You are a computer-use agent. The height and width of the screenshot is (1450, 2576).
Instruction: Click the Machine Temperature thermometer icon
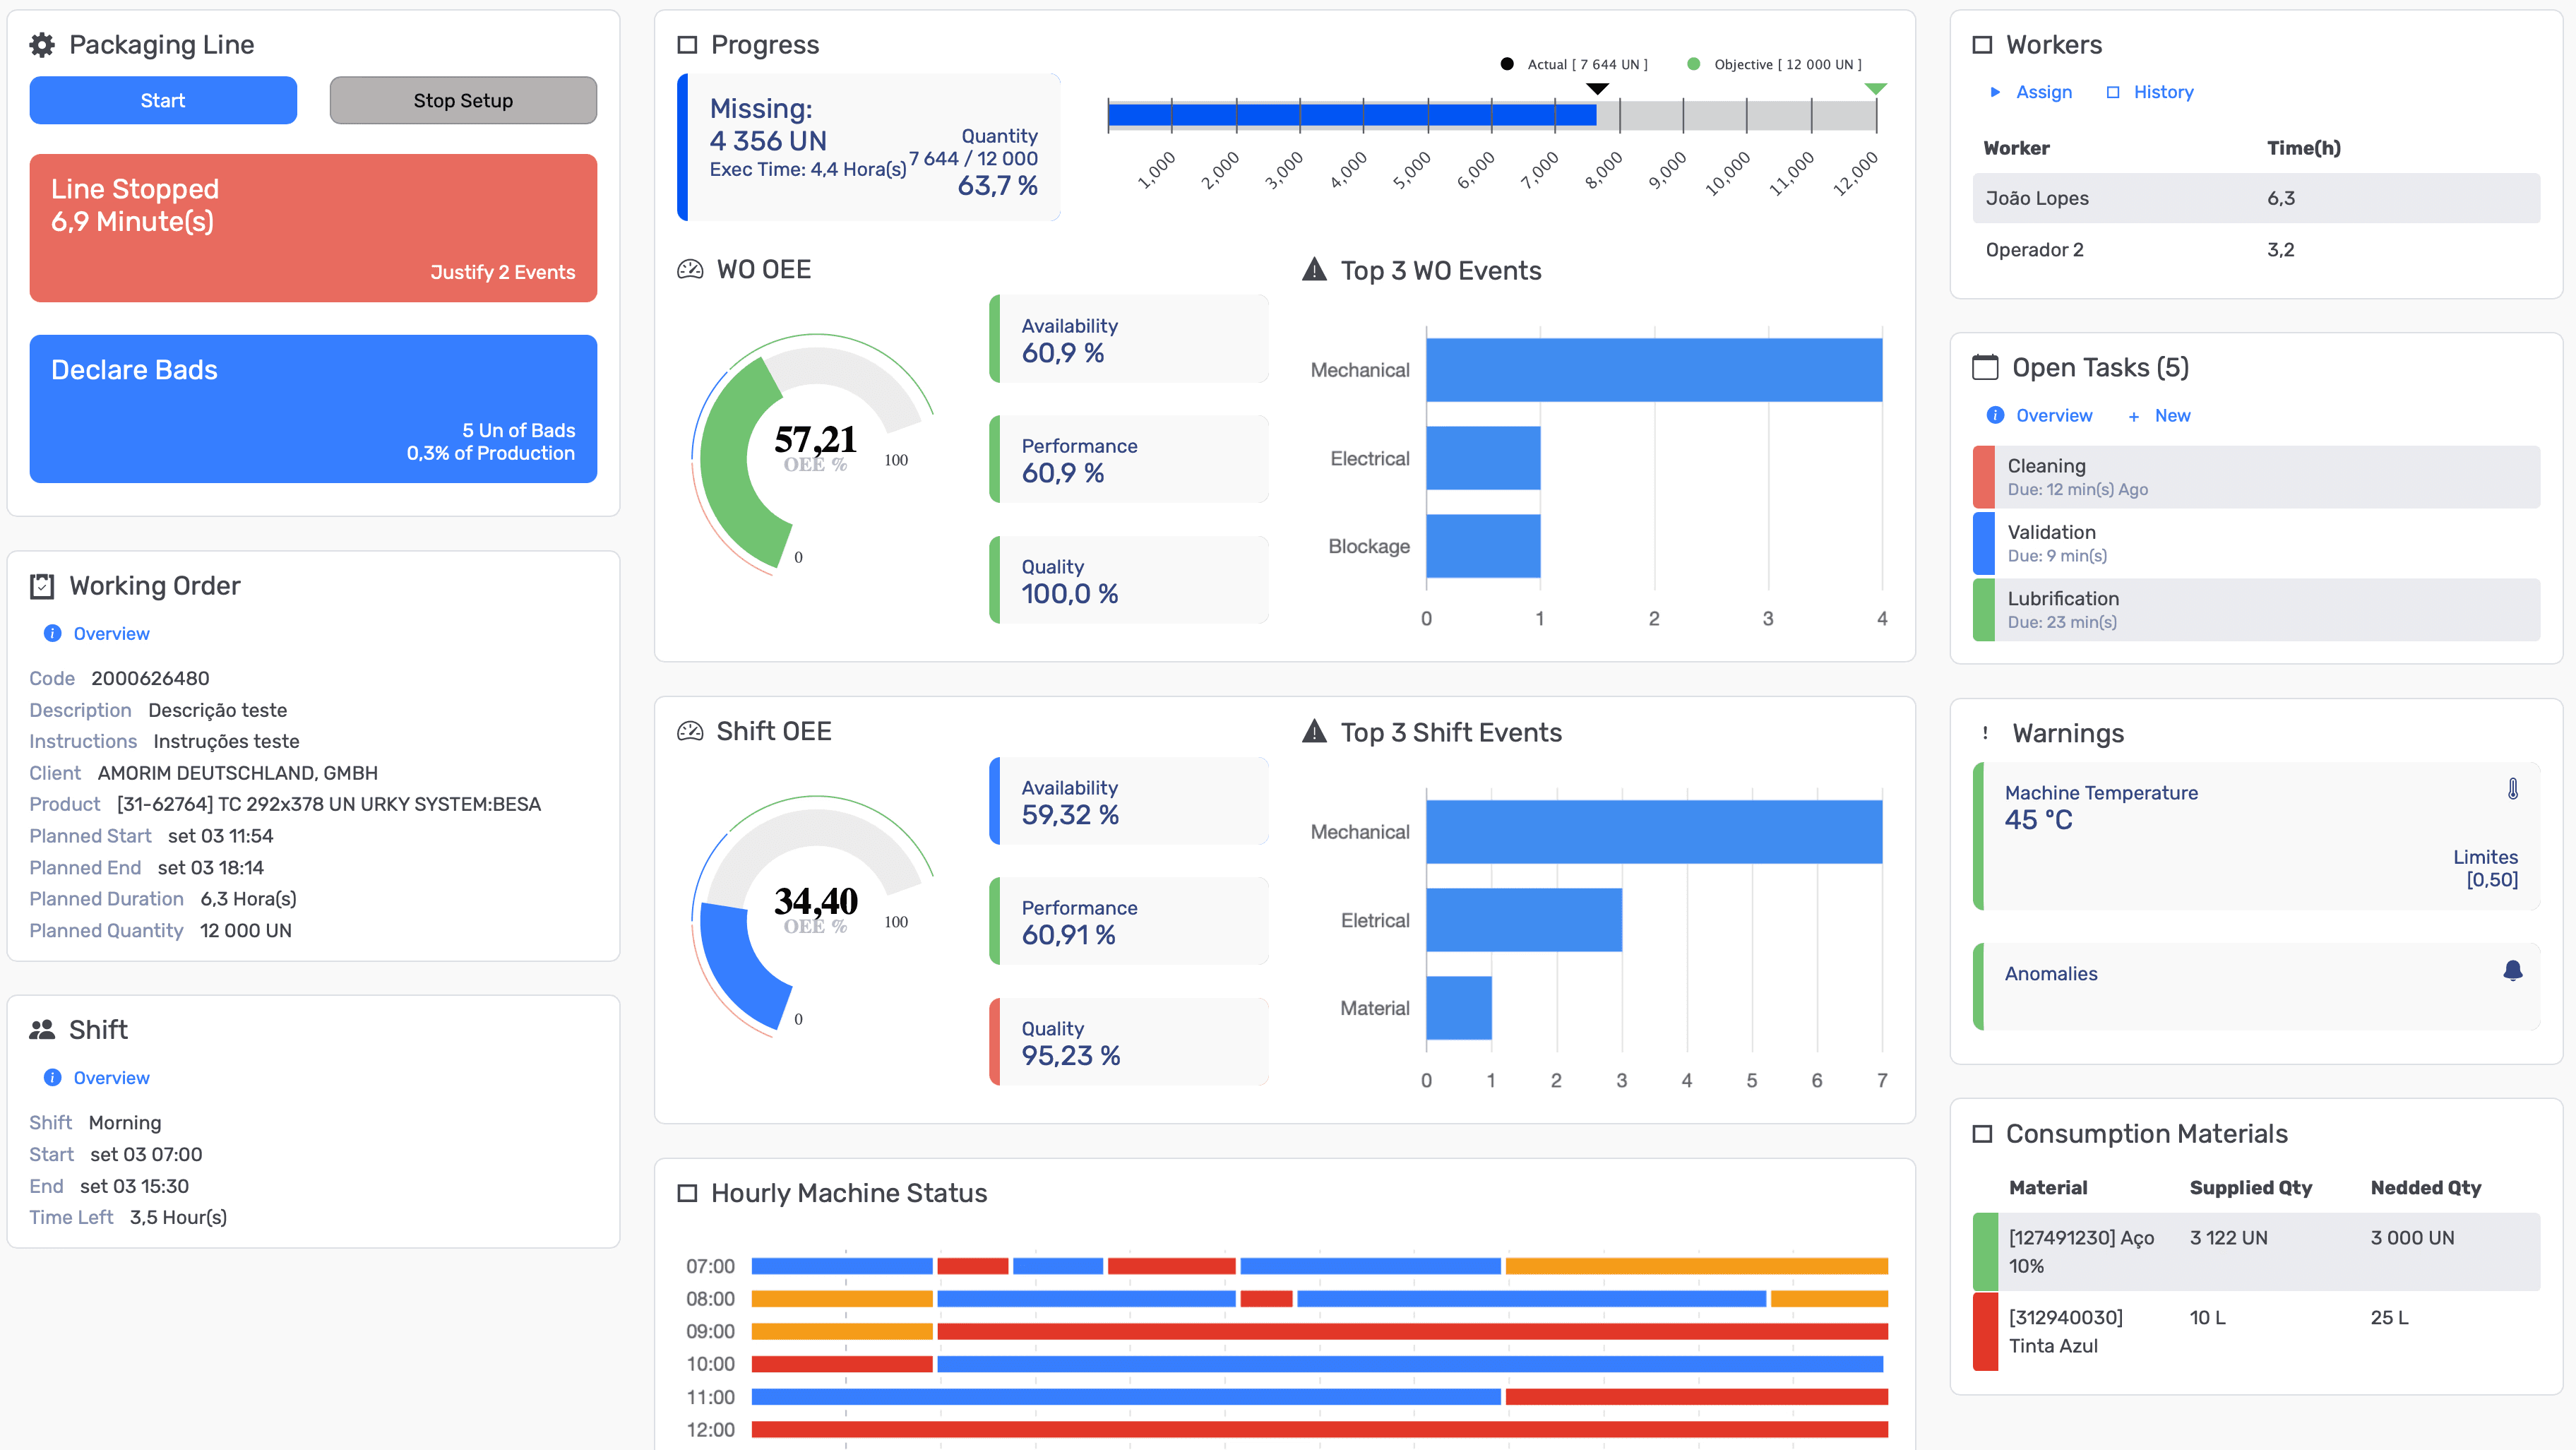(2512, 789)
